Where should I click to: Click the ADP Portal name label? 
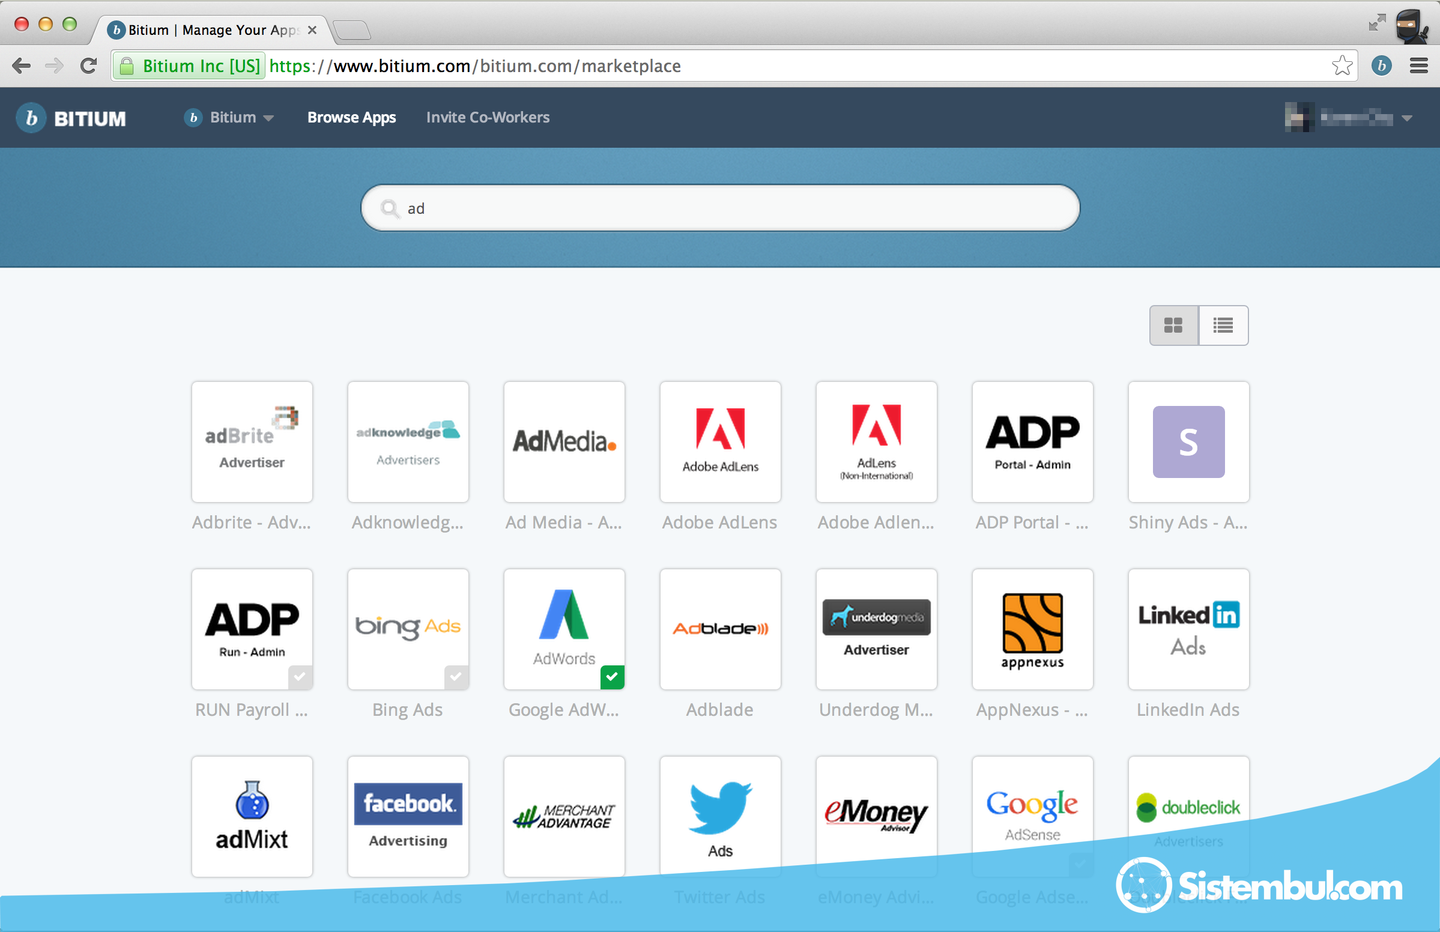(x=1032, y=522)
